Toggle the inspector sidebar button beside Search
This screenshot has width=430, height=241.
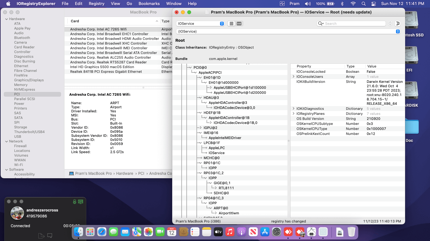click(397, 24)
